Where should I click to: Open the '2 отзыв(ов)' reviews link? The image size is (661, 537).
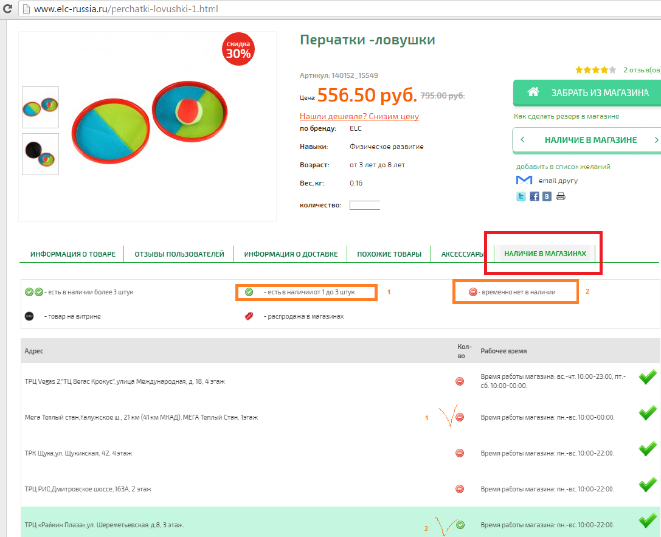pyautogui.click(x=642, y=70)
